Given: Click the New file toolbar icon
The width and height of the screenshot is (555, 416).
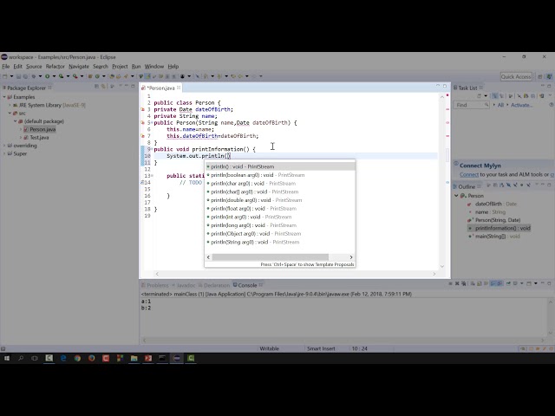Looking at the screenshot, I should [4, 76].
